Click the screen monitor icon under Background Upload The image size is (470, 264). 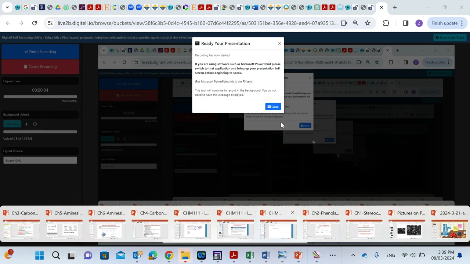pyautogui.click(x=35, y=124)
